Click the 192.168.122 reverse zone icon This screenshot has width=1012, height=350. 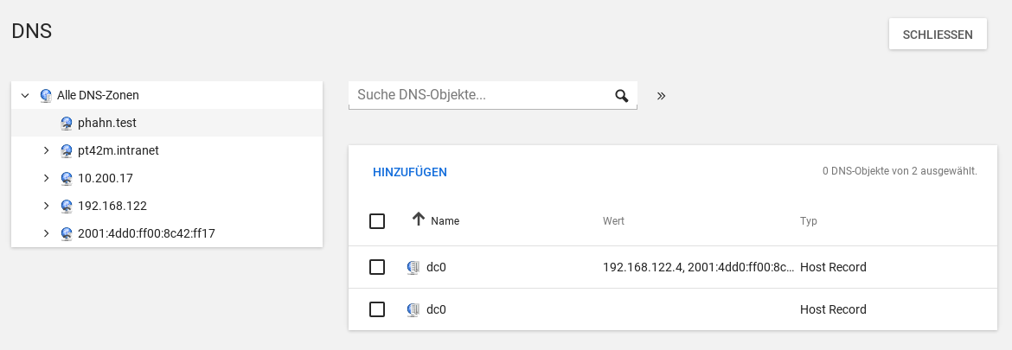coord(67,206)
